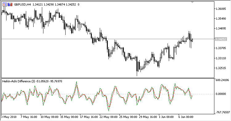Viewport: 231px width, 121px height.
Task: Click the 10 May 08:00 time label
Action: (x=49, y=117)
